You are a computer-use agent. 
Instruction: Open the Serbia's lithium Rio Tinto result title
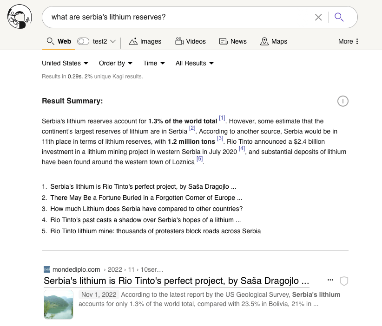click(x=176, y=281)
